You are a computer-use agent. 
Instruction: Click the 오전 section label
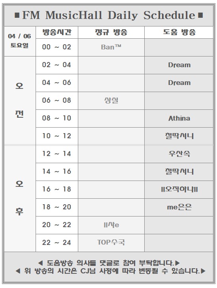point(19,100)
